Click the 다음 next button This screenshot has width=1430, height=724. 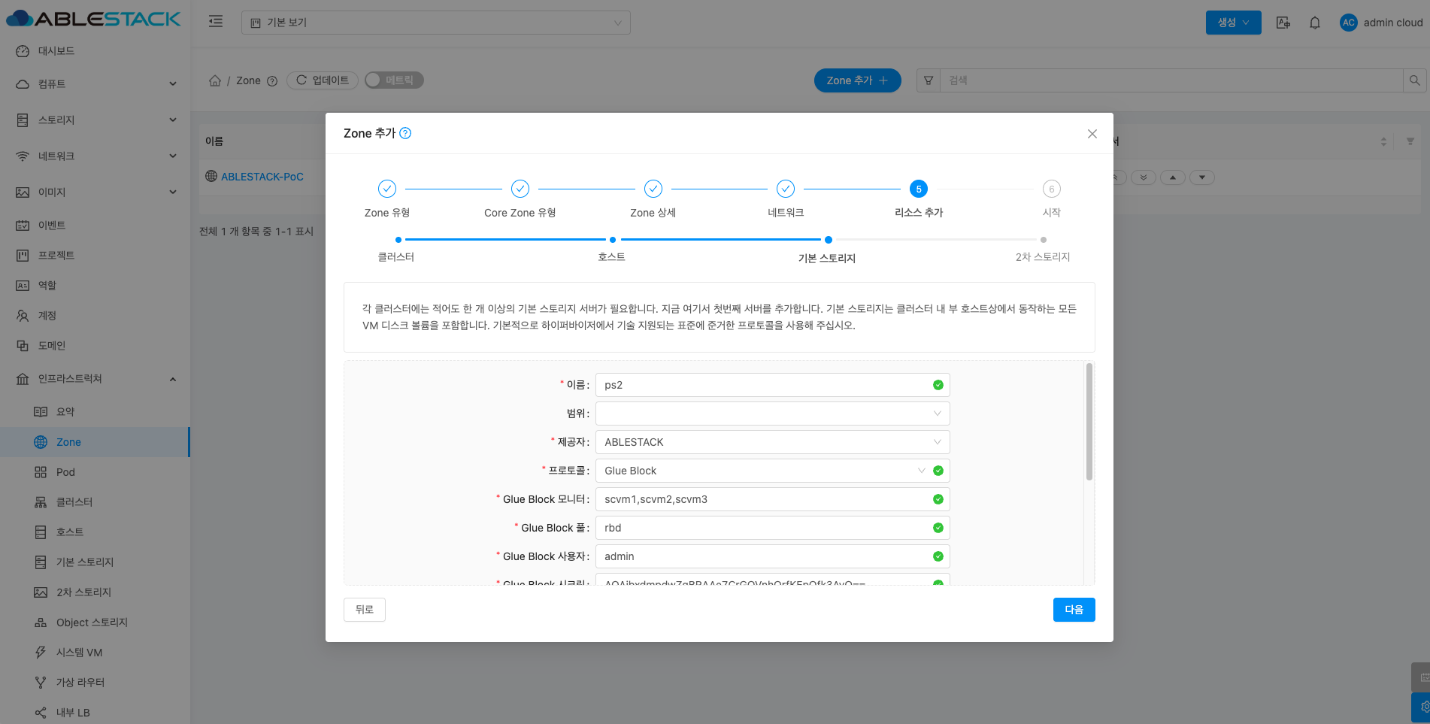click(x=1074, y=610)
